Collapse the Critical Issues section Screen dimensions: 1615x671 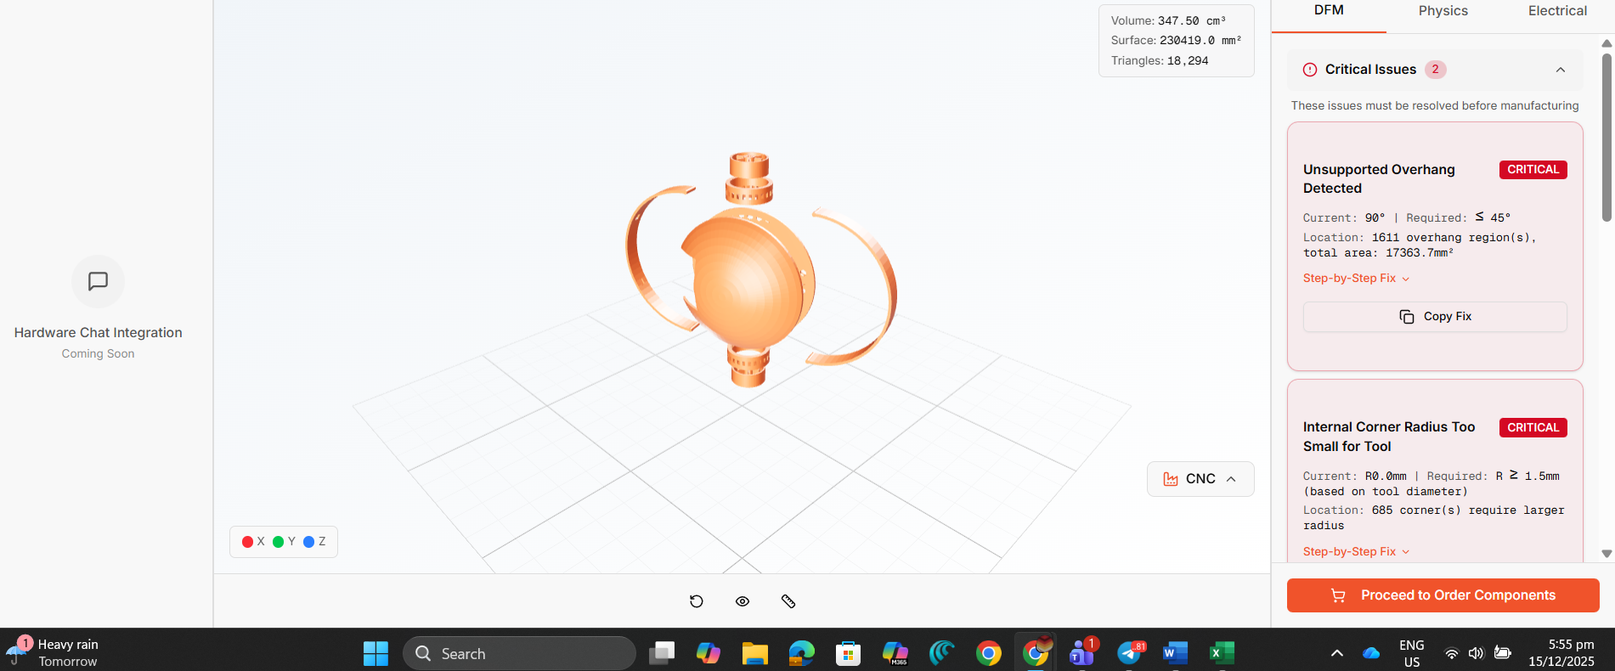1560,70
